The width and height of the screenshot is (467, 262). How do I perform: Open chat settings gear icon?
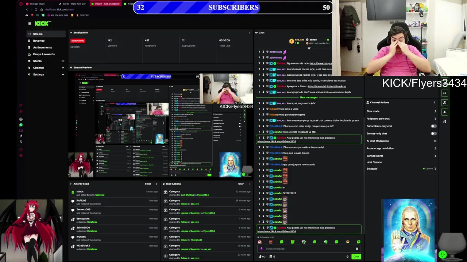point(347,257)
